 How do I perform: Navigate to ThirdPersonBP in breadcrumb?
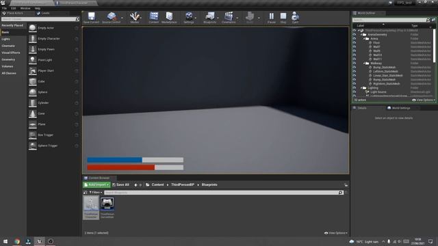[x=183, y=184]
